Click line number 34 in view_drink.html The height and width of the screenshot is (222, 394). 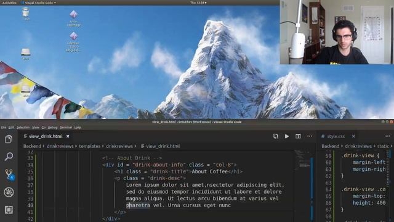(30, 165)
